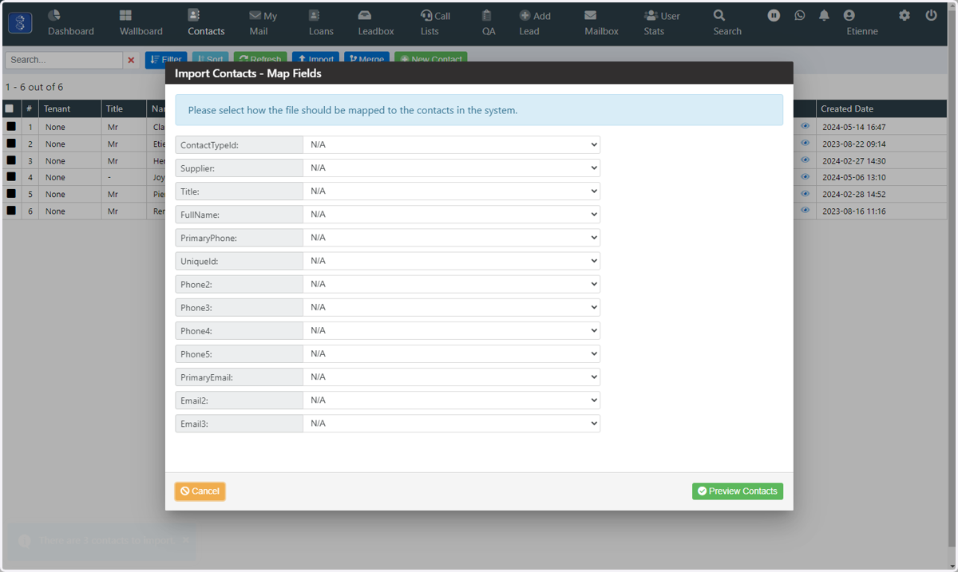The height and width of the screenshot is (572, 958).
Task: Click Preview Contacts button
Action: tap(738, 491)
